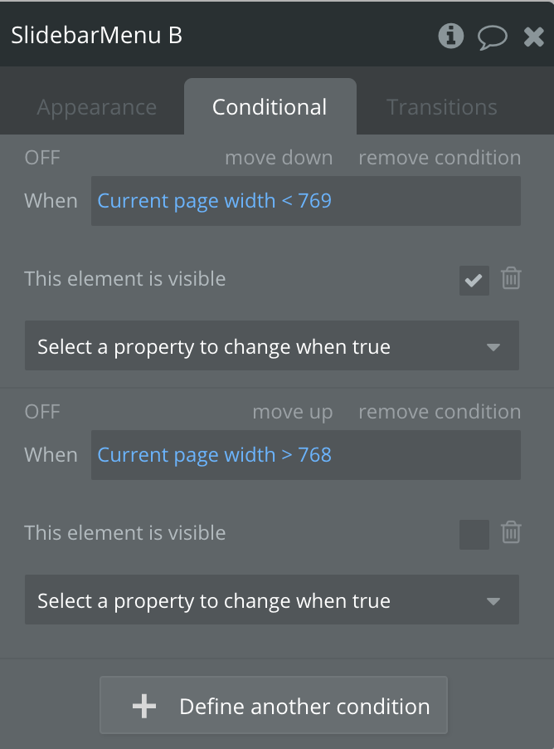Screen dimensions: 554x749
Task: Switch to the Appearance tab
Action: click(96, 107)
